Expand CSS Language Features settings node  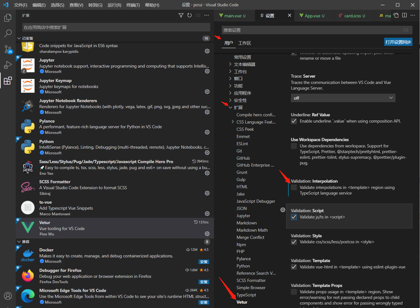[232, 122]
